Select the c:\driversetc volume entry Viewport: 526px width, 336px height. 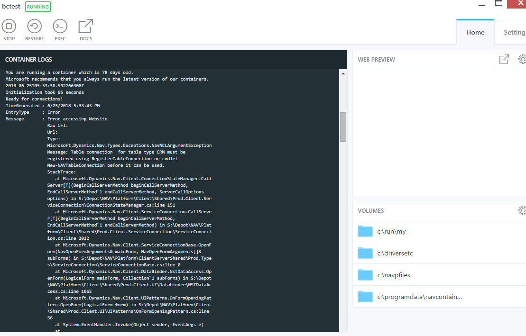coord(395,253)
